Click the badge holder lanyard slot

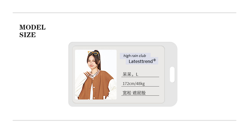click(172, 75)
